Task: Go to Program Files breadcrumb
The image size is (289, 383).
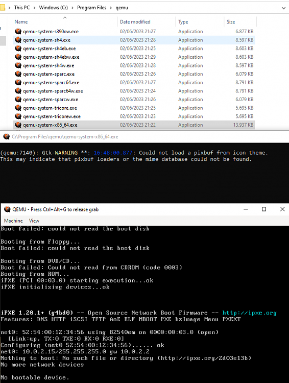Action: [x=91, y=8]
